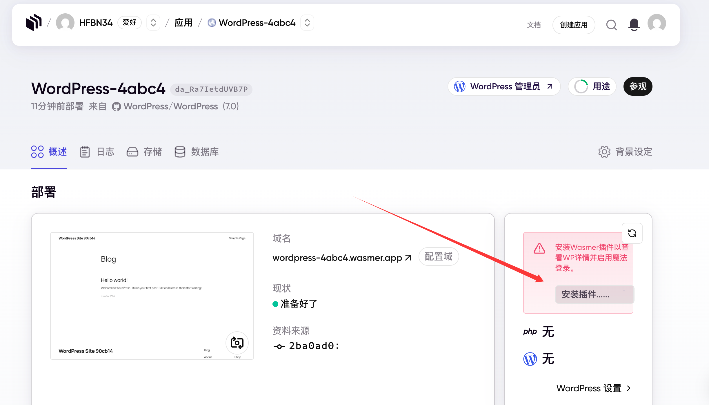Click the php version label
This screenshot has width=709, height=405.
click(x=530, y=332)
